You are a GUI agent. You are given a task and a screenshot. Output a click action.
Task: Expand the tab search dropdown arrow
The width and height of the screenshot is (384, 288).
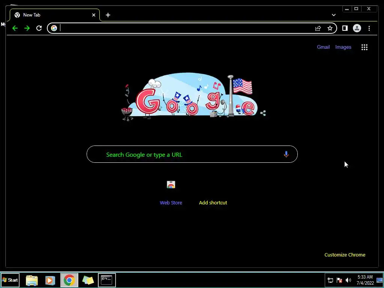point(333,15)
